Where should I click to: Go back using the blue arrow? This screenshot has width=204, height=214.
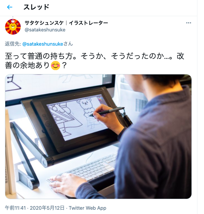click(x=10, y=7)
